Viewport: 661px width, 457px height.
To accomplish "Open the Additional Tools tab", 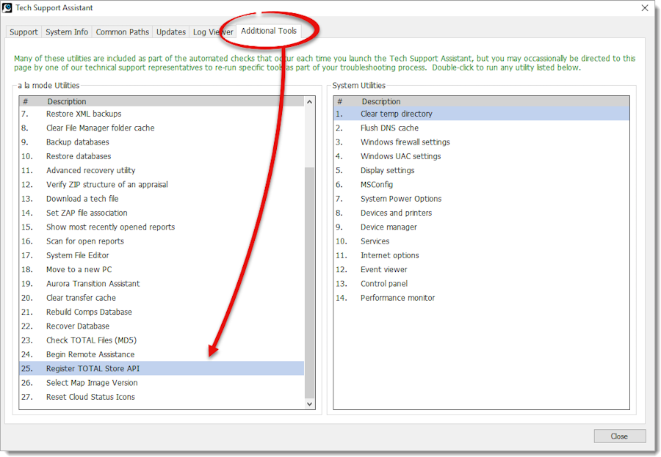I will pos(269,31).
